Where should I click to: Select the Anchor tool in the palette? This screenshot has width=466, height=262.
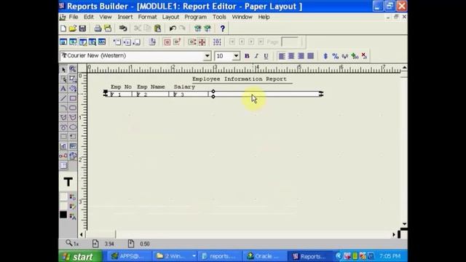(63, 156)
